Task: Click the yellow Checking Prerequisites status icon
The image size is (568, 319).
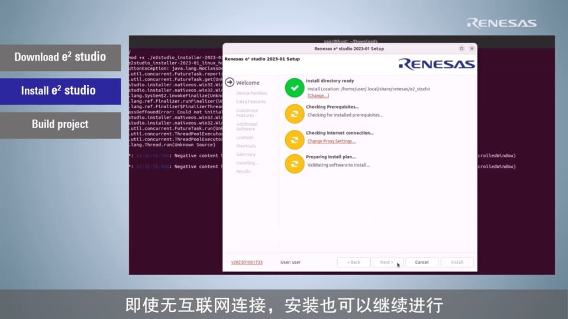Action: coord(294,113)
